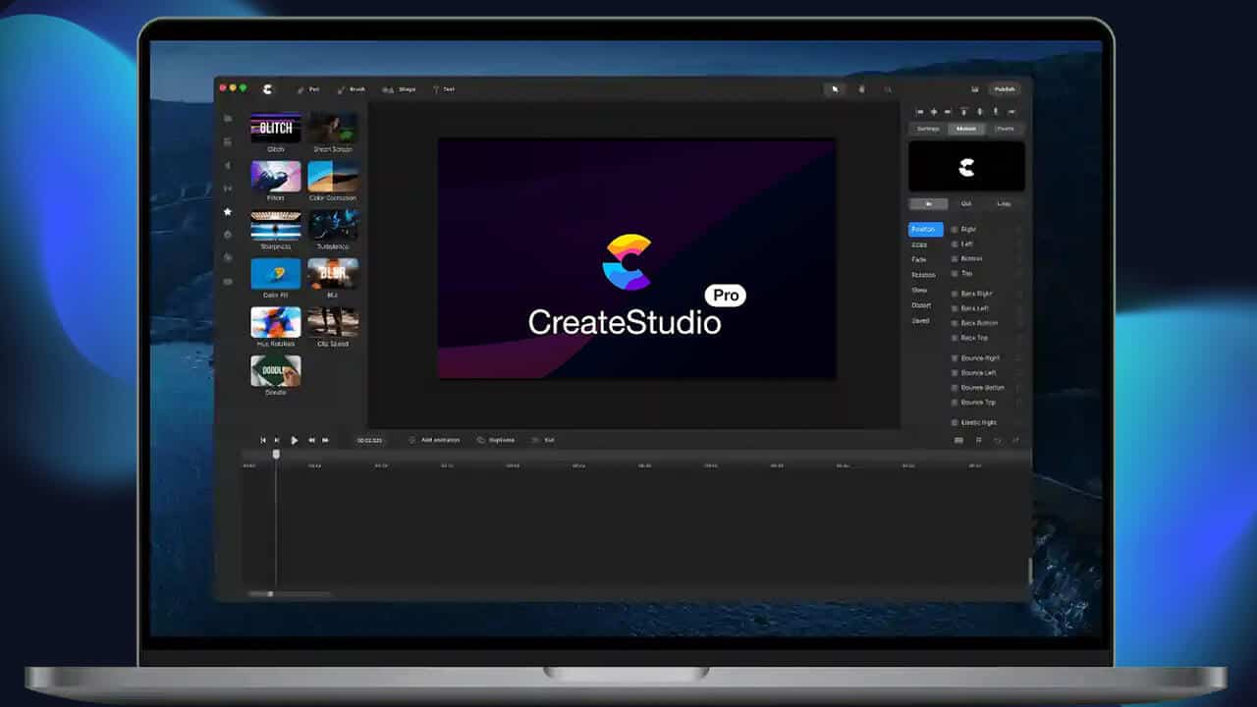Screen dimensions: 1257x707
Task: Select the Back Left animation checkbox
Action: pyautogui.click(x=954, y=308)
